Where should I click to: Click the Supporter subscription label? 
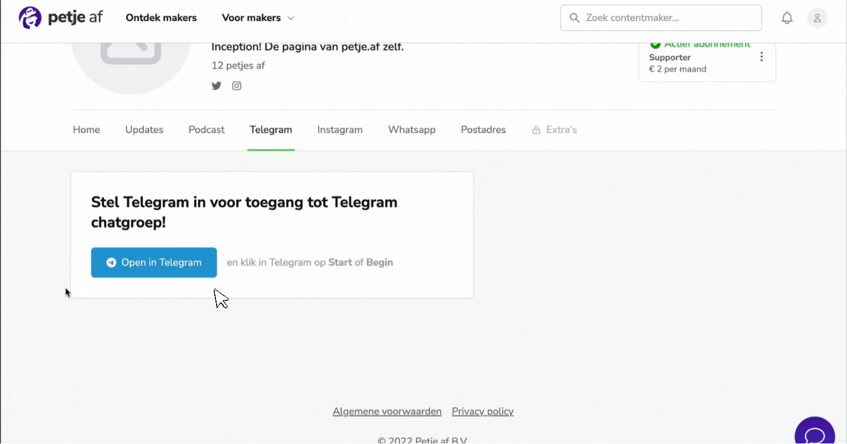click(670, 57)
